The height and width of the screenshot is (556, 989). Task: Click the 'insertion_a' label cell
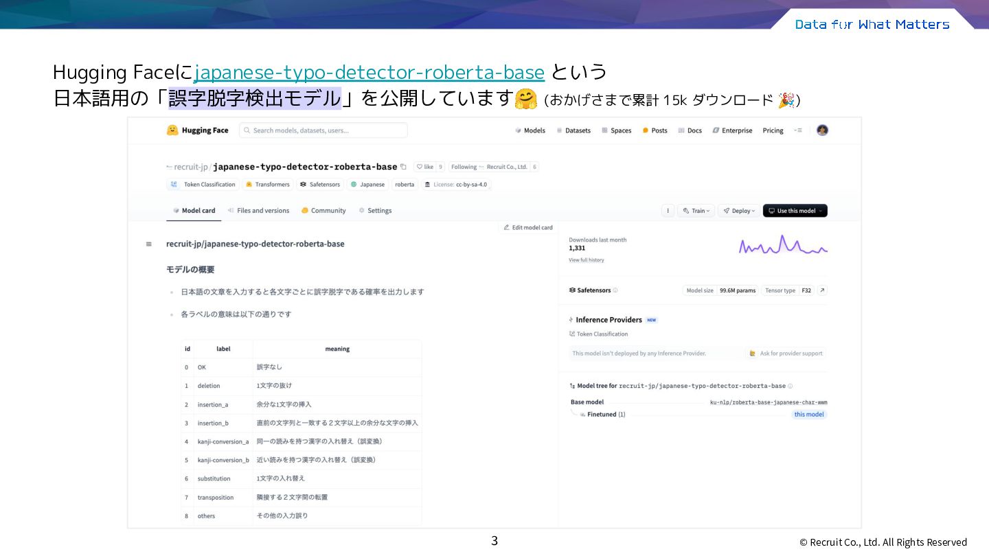pos(223,404)
